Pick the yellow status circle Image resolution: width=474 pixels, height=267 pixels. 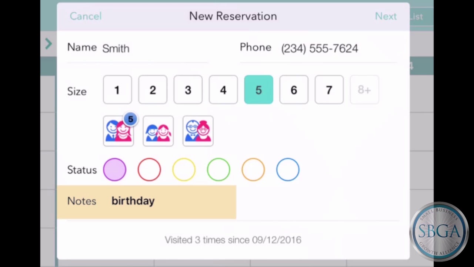[184, 170]
